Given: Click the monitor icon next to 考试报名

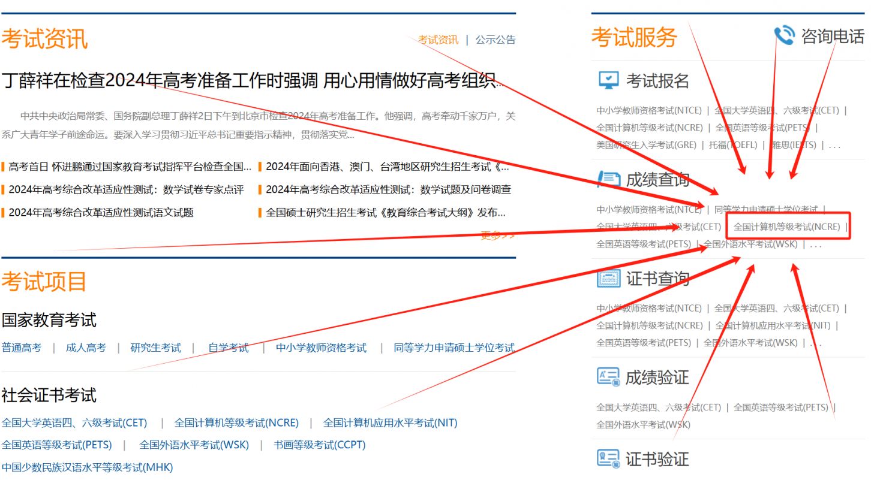Looking at the screenshot, I should coord(608,79).
